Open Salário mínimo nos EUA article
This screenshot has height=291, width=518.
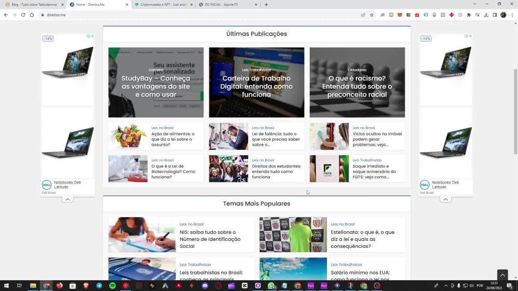coord(360,275)
